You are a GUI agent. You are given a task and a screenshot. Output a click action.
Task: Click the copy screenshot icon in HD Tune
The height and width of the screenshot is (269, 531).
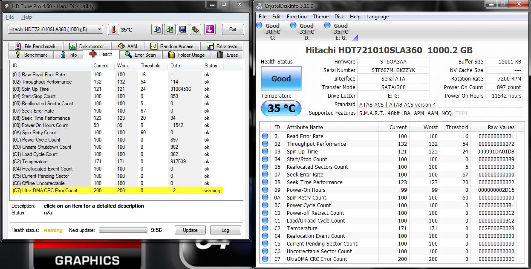tap(170, 29)
